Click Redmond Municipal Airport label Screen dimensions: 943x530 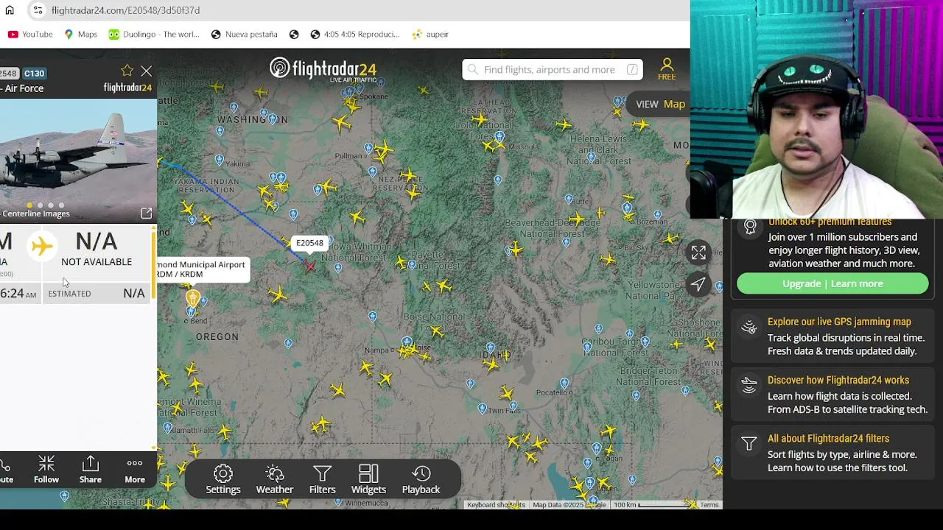(x=201, y=269)
